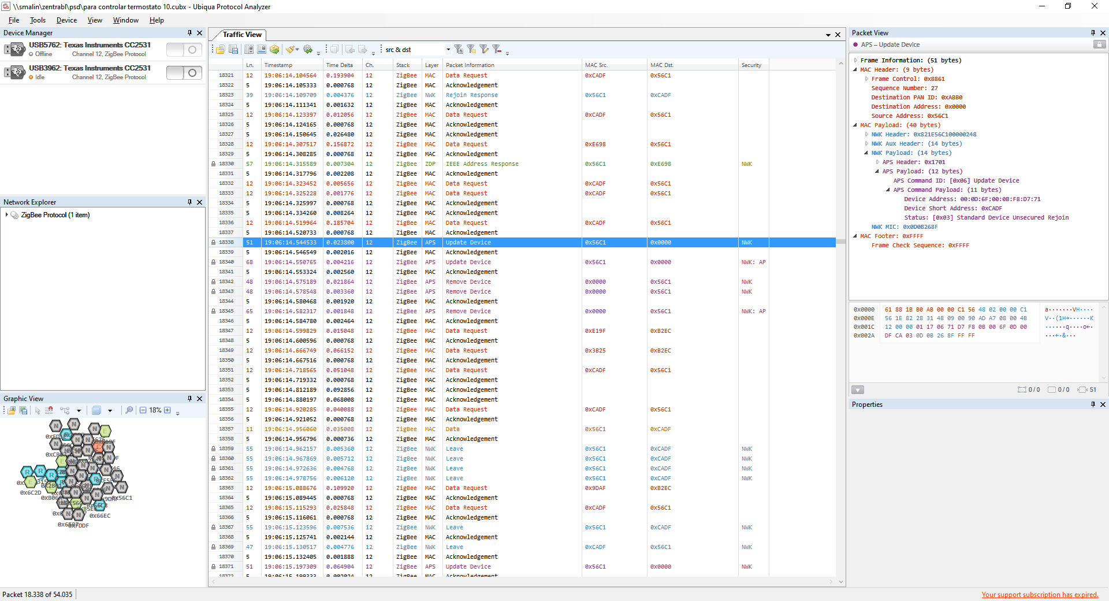Click the broom clear traffic icon
1109x601 pixels.
(290, 50)
